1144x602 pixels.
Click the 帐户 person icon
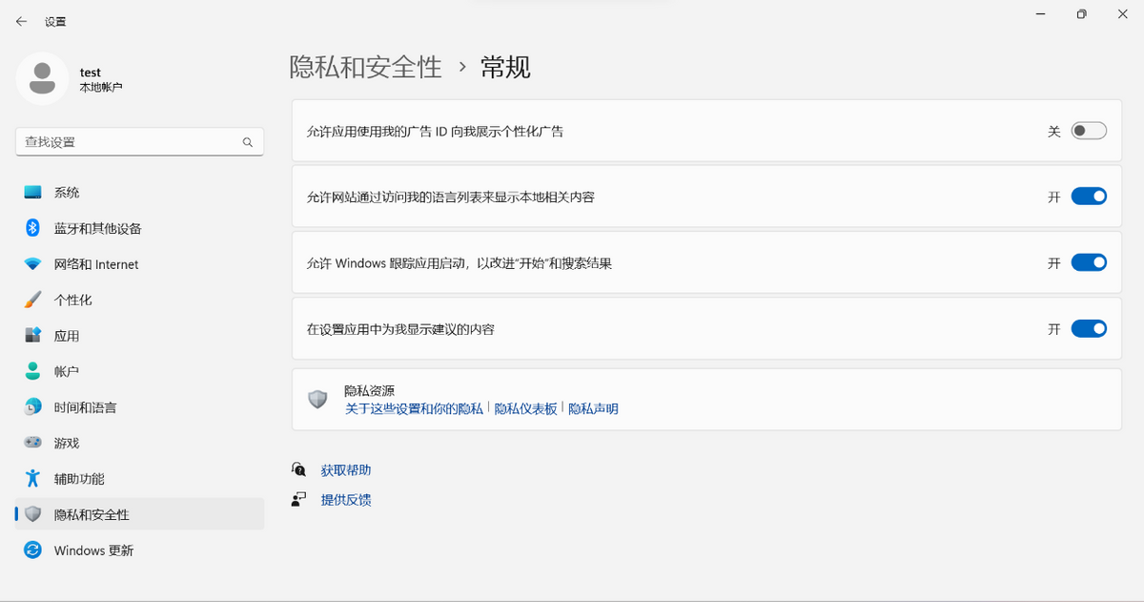click(33, 371)
